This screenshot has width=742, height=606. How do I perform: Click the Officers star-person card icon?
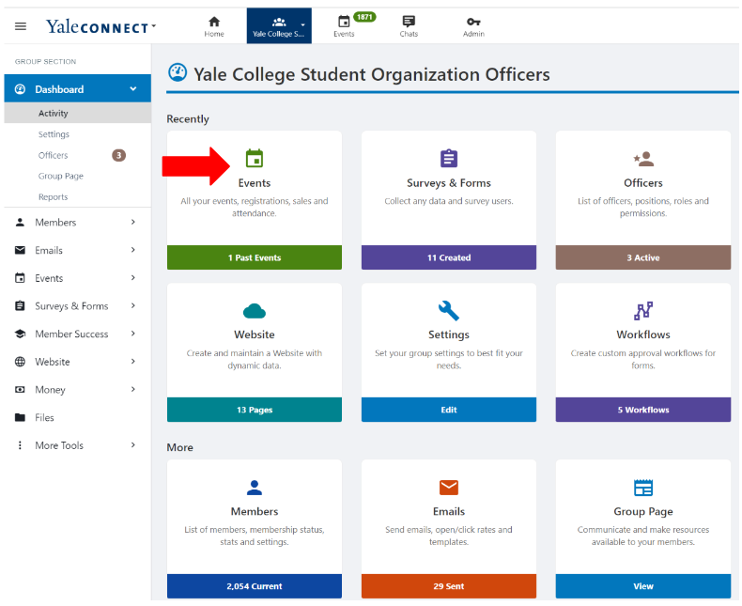pyautogui.click(x=643, y=159)
